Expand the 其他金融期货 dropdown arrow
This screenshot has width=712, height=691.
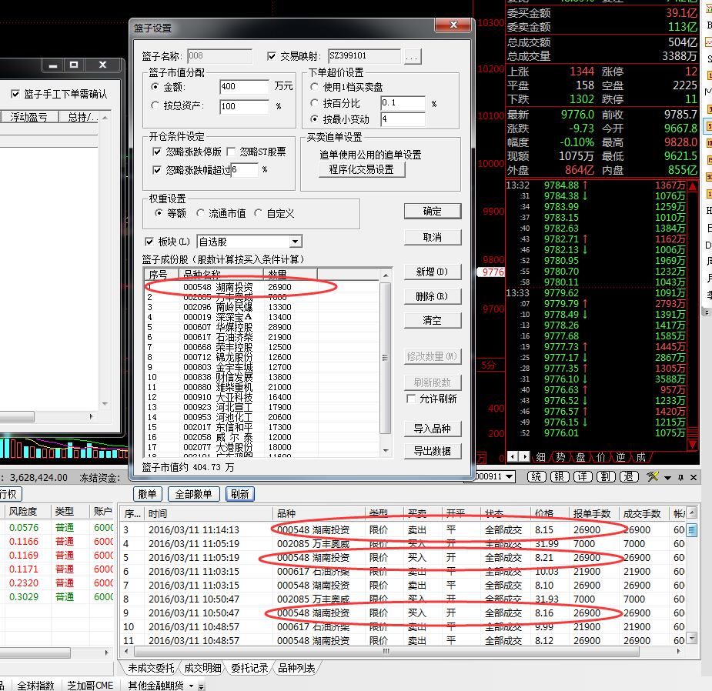pos(191,686)
